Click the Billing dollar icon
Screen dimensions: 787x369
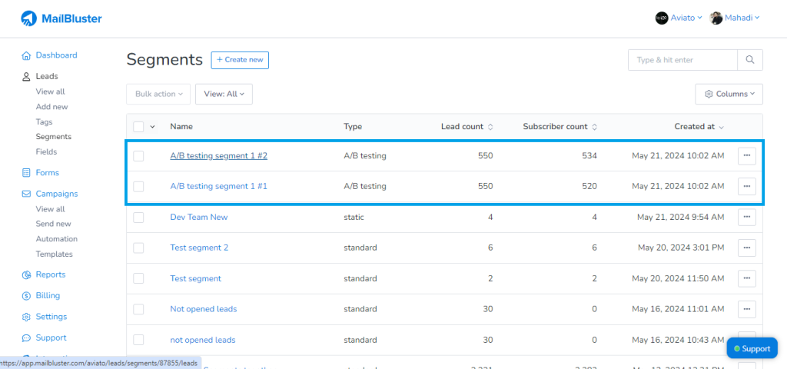26,296
